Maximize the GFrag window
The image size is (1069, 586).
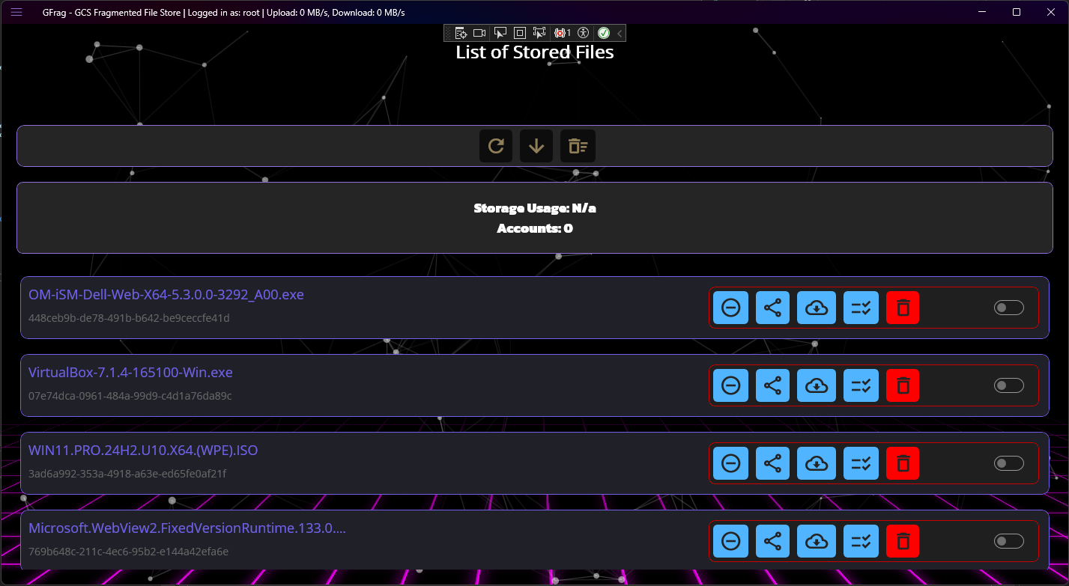tap(1017, 12)
